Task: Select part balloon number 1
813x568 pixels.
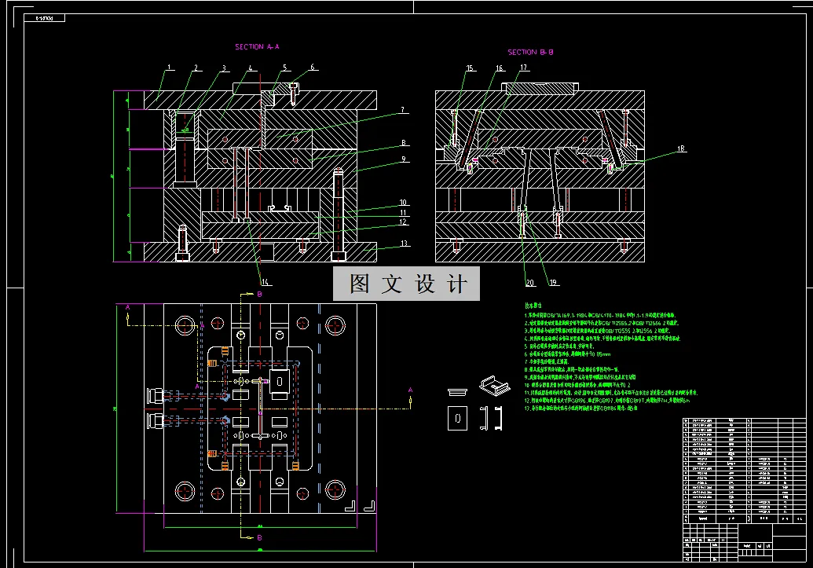Action: (x=169, y=68)
